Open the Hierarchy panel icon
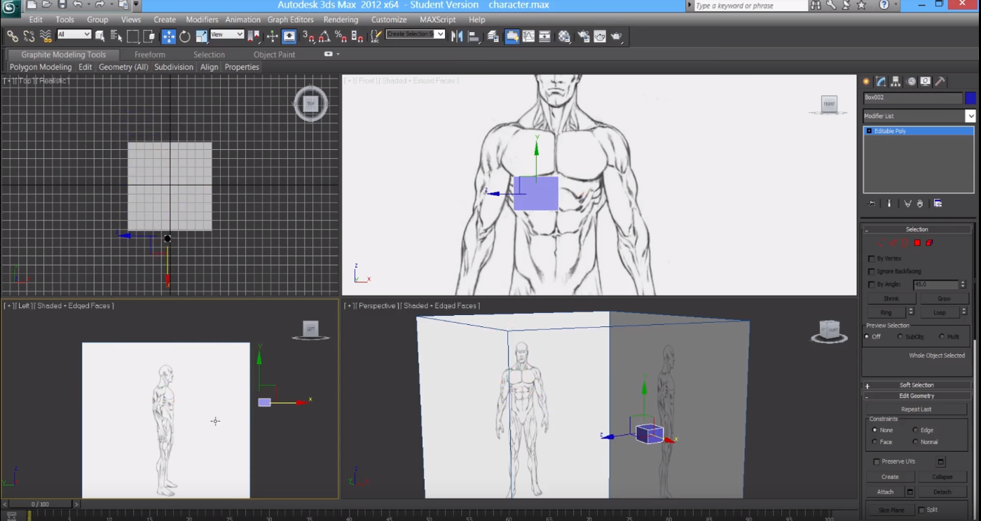Viewport: 981px width, 521px height. click(x=895, y=81)
